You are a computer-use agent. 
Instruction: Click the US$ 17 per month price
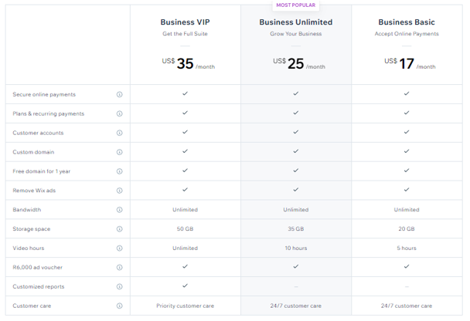[410, 63]
